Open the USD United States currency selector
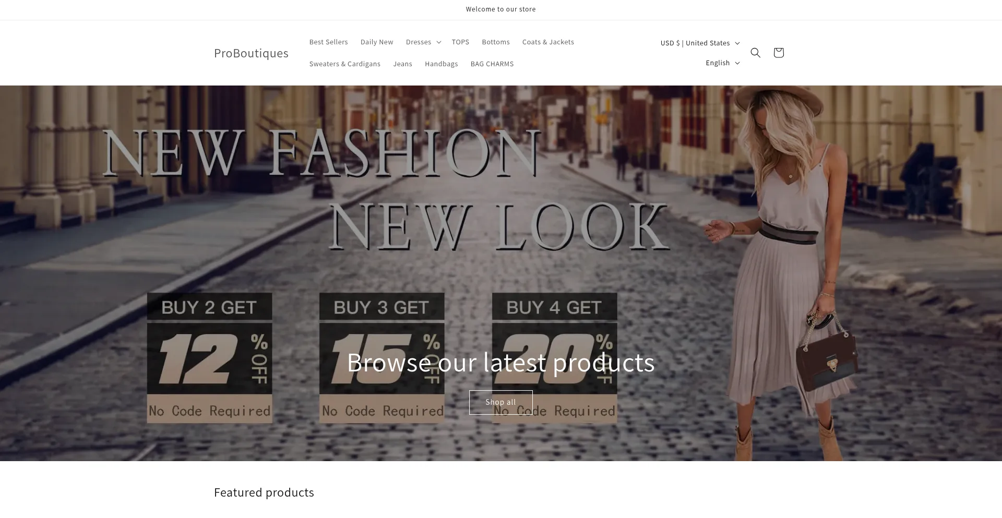The image size is (1002, 518). coord(699,43)
